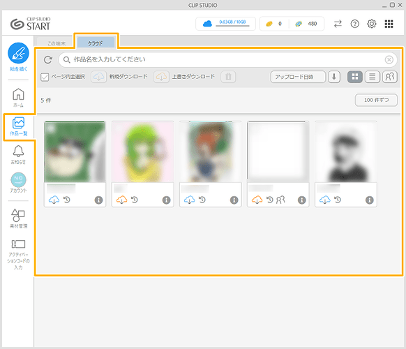The image size is (406, 349).
Task: Switch to thumbnail grid view
Action: coord(355,77)
